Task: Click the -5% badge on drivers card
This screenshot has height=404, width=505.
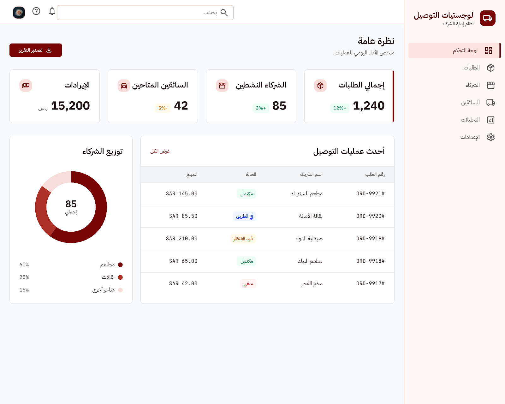Action: tap(163, 108)
